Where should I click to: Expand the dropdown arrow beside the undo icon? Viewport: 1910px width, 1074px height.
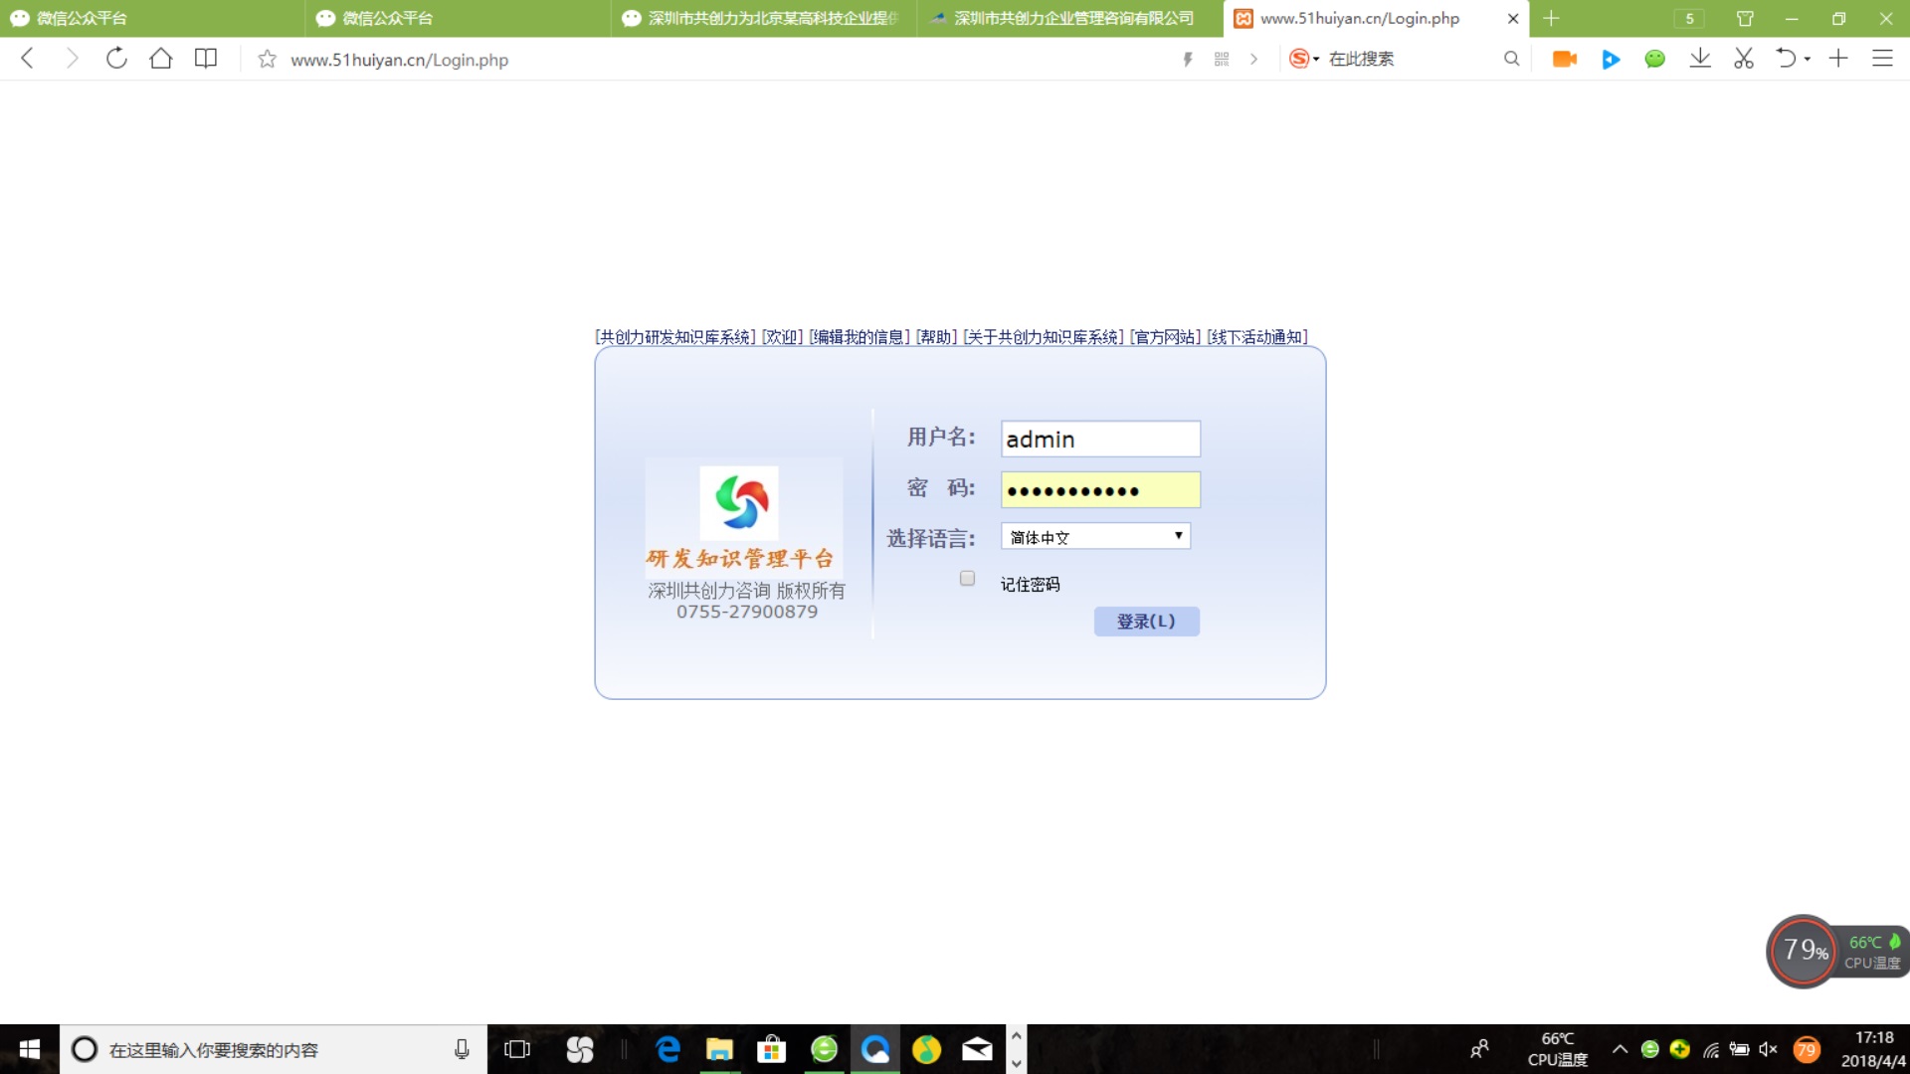coord(1808,60)
